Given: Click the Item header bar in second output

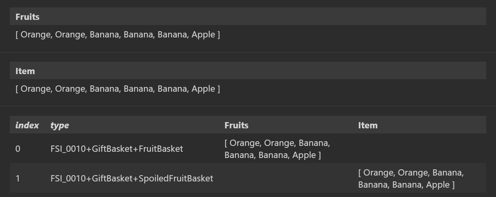Looking at the screenshot, I should pos(248,71).
